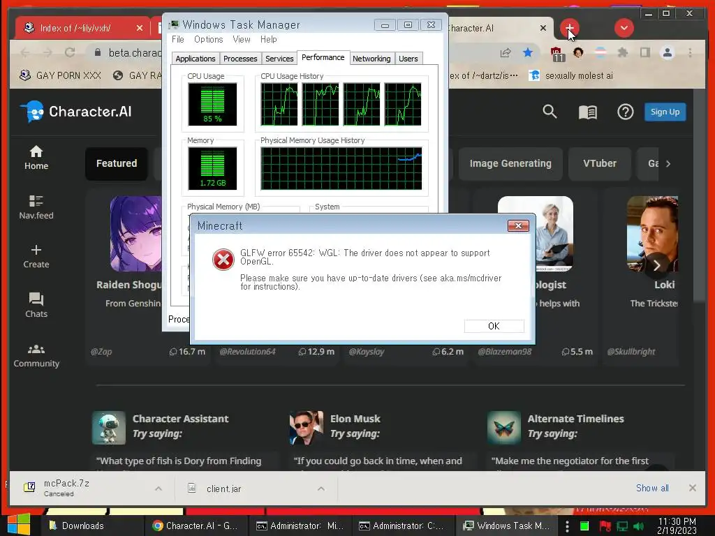The image size is (715, 536).
Task: Toggle the Chrome side panel icon
Action: click(644, 52)
